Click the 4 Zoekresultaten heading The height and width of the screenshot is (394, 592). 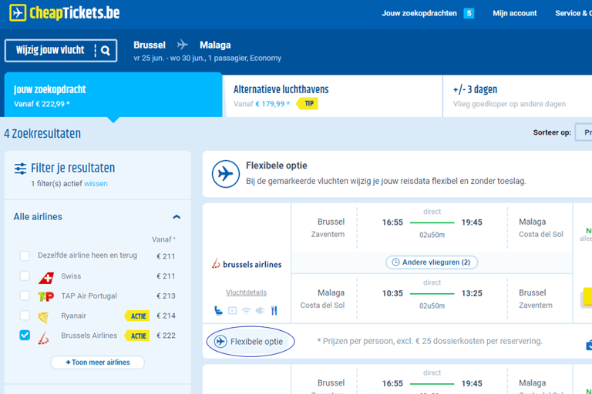click(42, 134)
